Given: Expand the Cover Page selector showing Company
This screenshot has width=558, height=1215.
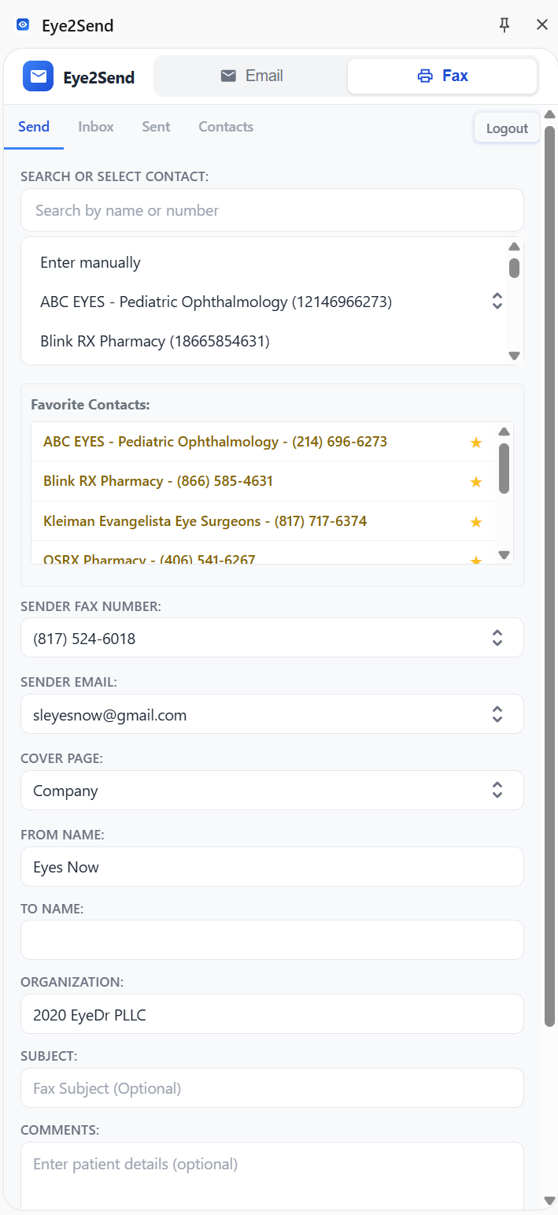Looking at the screenshot, I should 497,790.
